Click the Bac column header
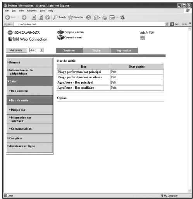This screenshot has width=193, height=199. tap(84, 67)
